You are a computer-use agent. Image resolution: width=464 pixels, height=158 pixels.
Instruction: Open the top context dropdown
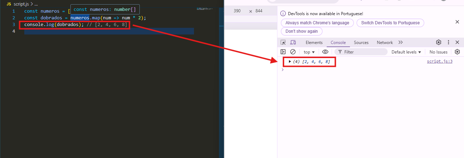point(309,52)
